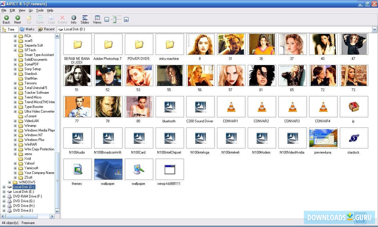Select the themes file icon
Viewport: 378px width, 227px height.
point(77,169)
